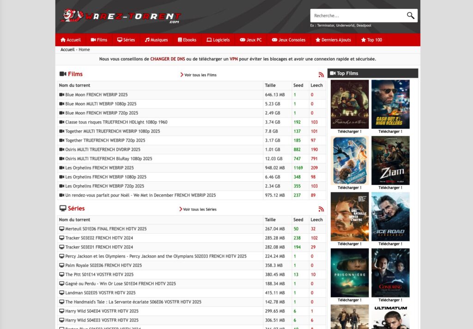Click in the Recherche search field
This screenshot has width=473, height=329.
(358, 15)
